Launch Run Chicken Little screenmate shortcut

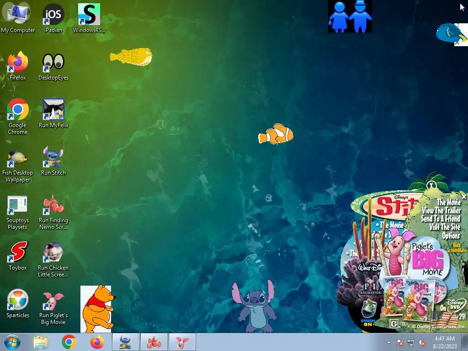tap(53, 260)
